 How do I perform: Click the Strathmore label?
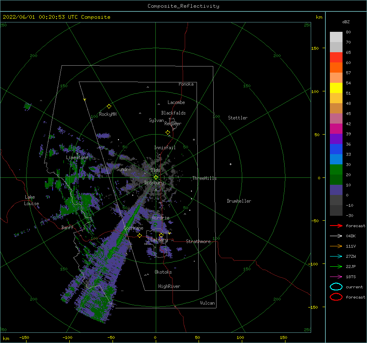click(x=198, y=241)
